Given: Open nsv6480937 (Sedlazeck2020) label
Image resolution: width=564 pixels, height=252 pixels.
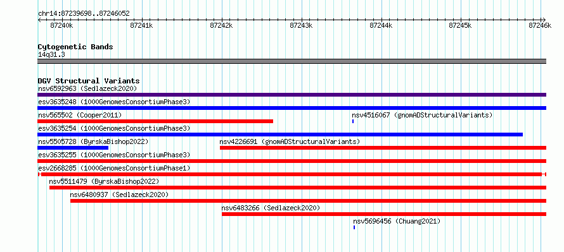Looking at the screenshot, I should point(119,195).
